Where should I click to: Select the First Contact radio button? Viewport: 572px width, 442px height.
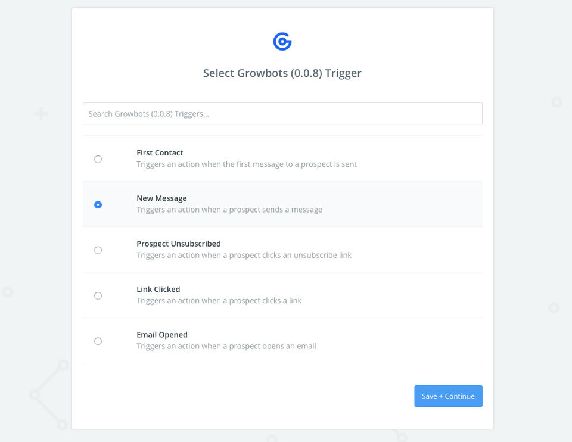coord(98,159)
